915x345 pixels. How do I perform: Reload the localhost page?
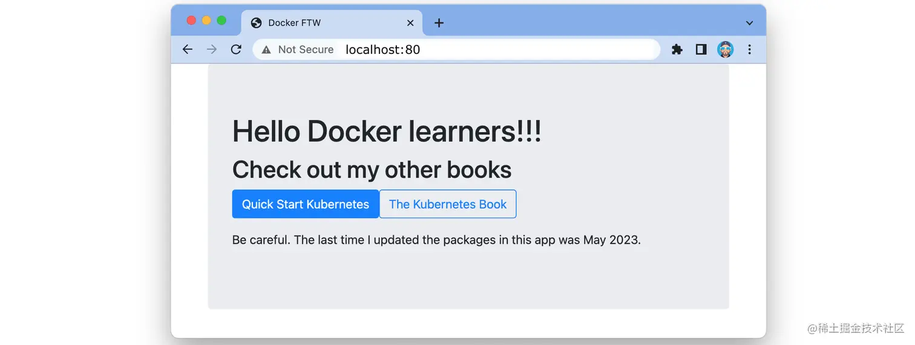[x=236, y=50]
